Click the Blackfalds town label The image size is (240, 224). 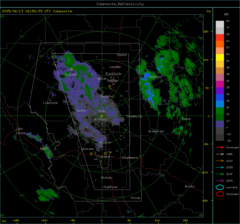113,74
